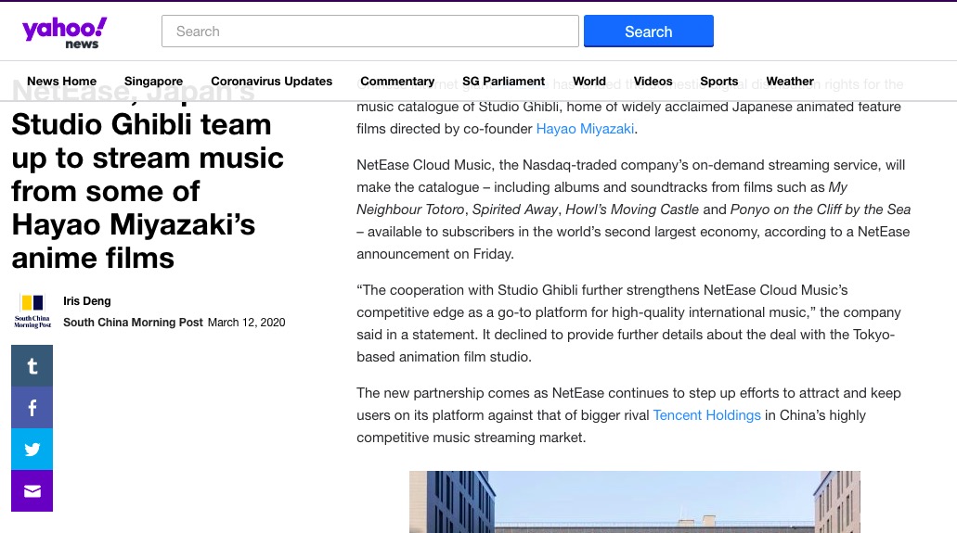Go to World news section
The height and width of the screenshot is (533, 957).
(x=589, y=82)
